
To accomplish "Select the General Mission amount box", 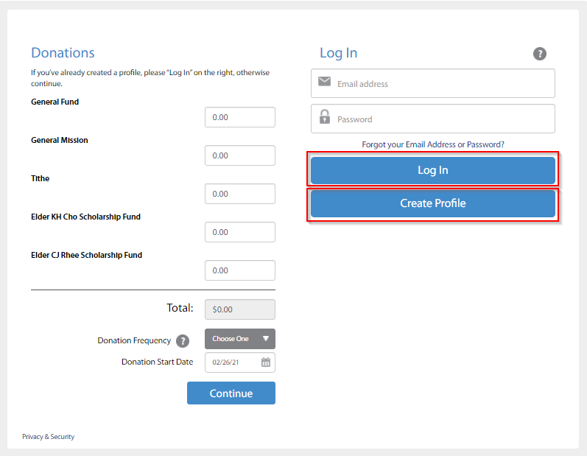I will [x=239, y=155].
